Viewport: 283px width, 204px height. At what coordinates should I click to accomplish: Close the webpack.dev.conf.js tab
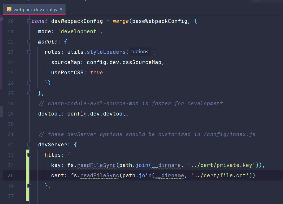click(61, 9)
